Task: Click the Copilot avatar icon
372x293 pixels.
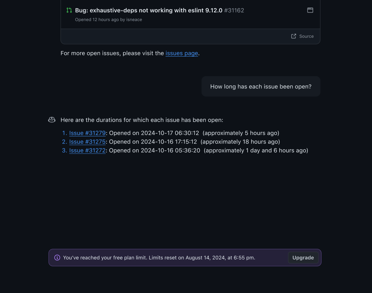Action: click(x=52, y=120)
